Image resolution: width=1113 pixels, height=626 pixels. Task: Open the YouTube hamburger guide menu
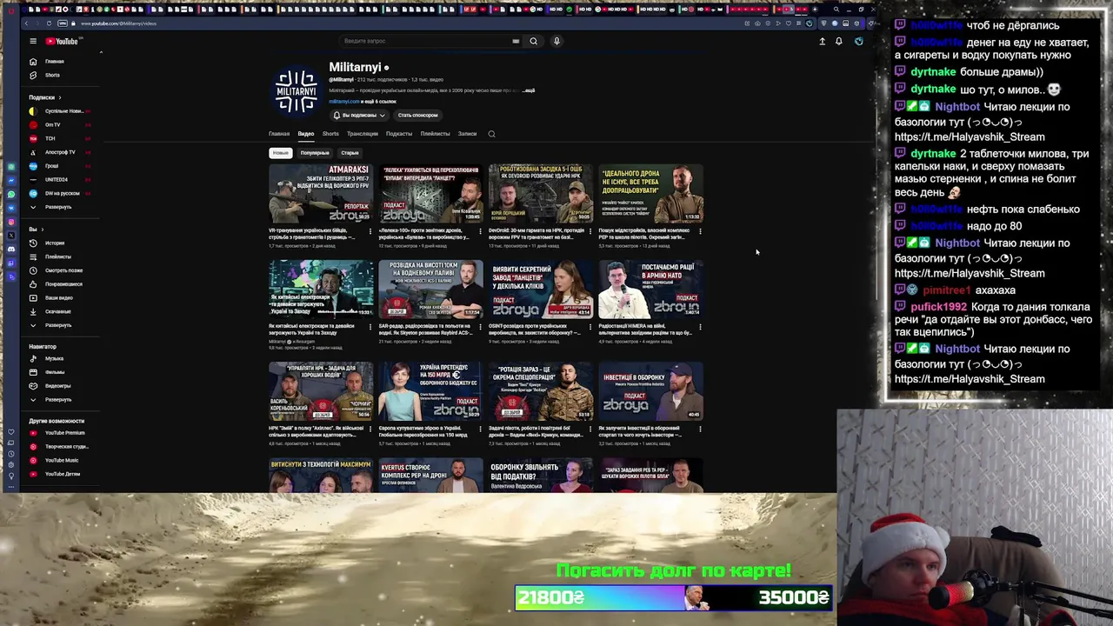[33, 41]
